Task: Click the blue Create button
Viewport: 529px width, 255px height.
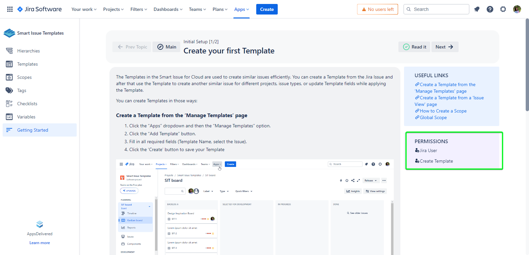Action: (267, 9)
